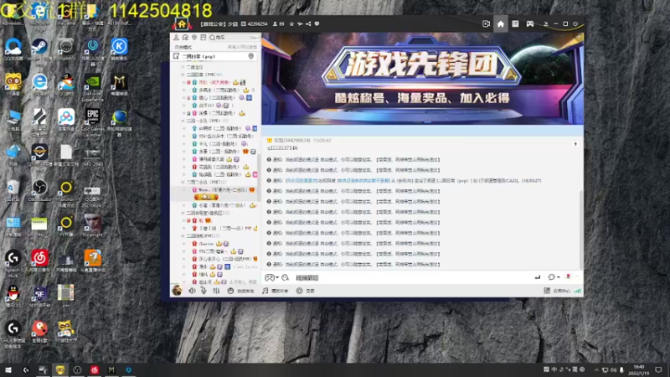Click the orange badge under the Moon user
Screen dimensions: 670x377
click(x=206, y=197)
